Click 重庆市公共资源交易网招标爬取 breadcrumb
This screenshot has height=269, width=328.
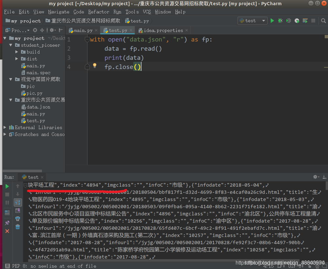[x=83, y=21]
